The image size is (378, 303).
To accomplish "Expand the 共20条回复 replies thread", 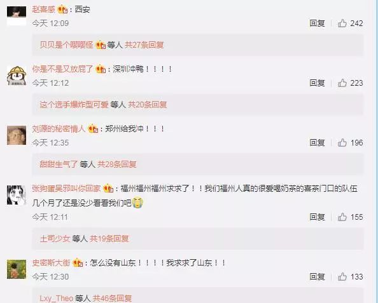I will [x=147, y=104].
